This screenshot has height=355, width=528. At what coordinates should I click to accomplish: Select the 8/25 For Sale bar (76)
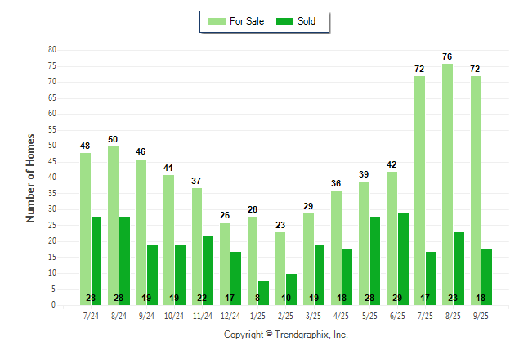tap(448, 184)
